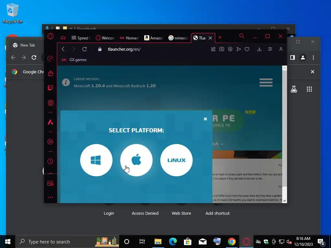Open the Login shortcut in Chrome

click(109, 213)
